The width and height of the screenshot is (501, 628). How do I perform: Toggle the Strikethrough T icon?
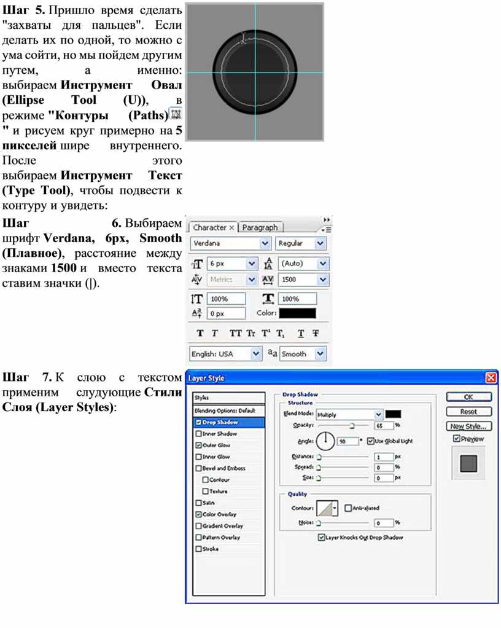click(x=316, y=333)
